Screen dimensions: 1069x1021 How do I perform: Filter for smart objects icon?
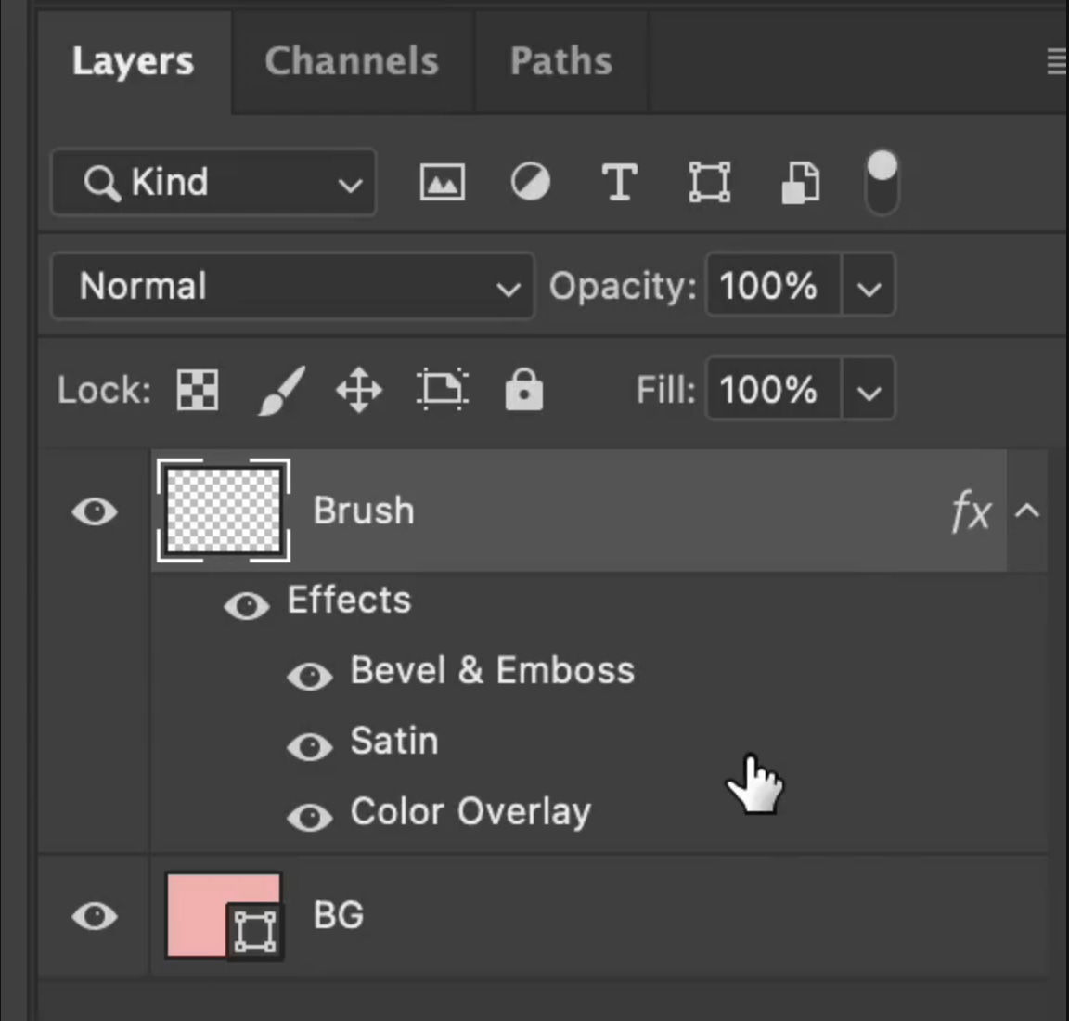800,182
